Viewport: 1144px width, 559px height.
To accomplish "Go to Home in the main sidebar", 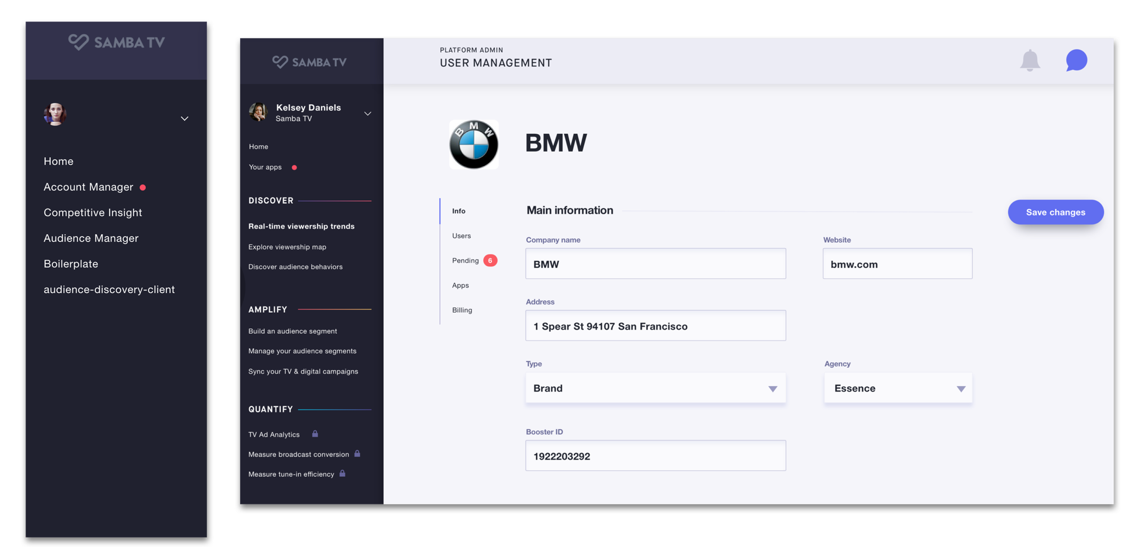I will tap(259, 147).
